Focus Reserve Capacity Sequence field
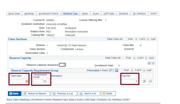This screenshot has height=104, width=180. tap(62, 65)
